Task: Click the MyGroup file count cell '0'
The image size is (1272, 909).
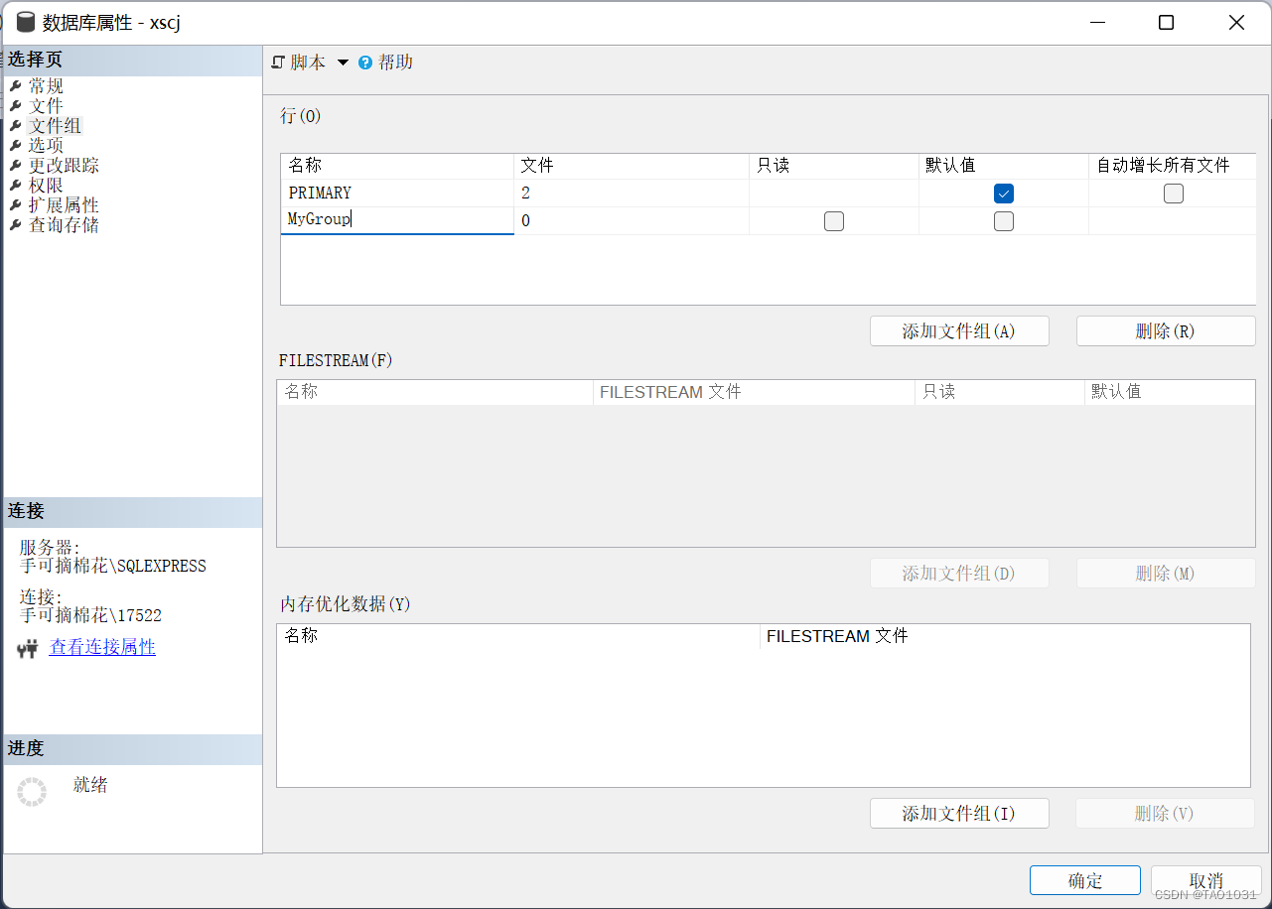Action: [x=632, y=221]
